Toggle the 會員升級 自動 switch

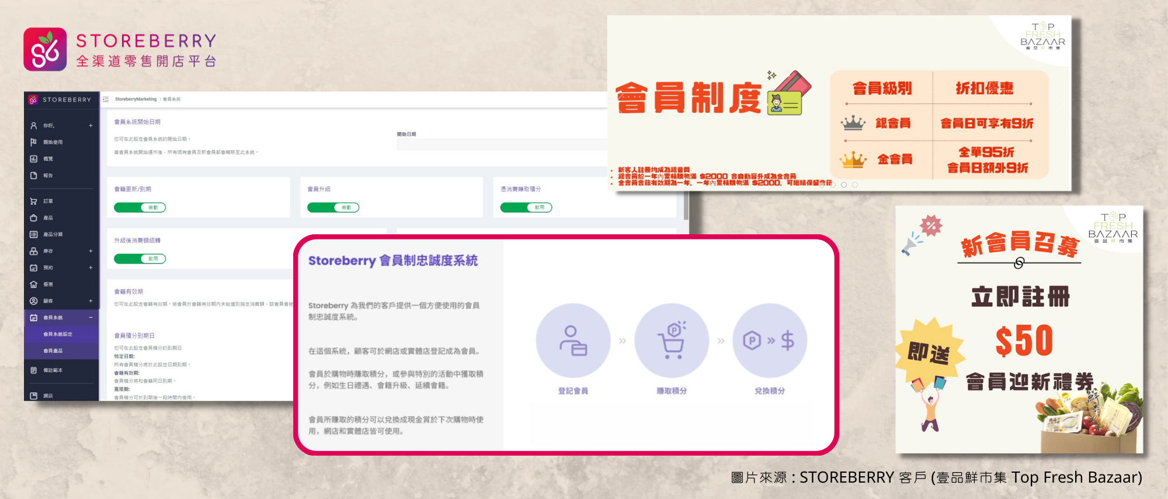(x=333, y=207)
